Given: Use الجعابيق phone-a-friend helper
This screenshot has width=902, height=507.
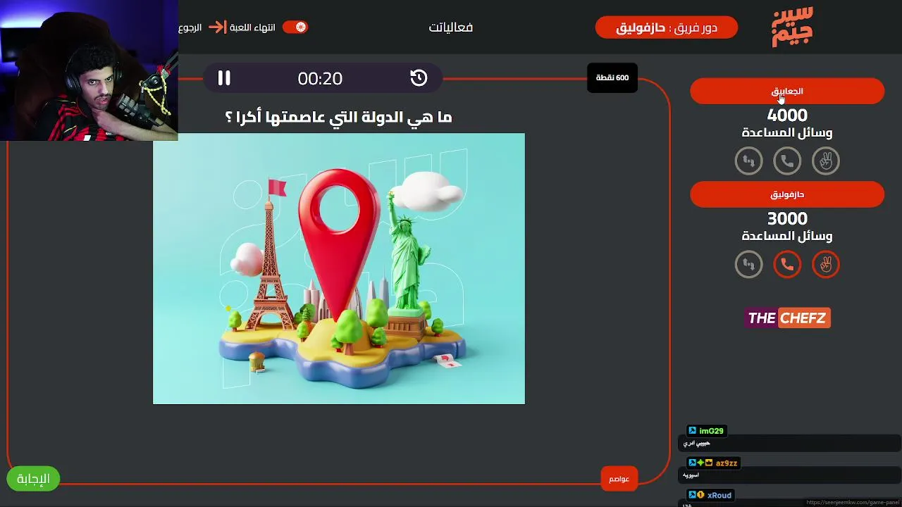Looking at the screenshot, I should point(787,161).
